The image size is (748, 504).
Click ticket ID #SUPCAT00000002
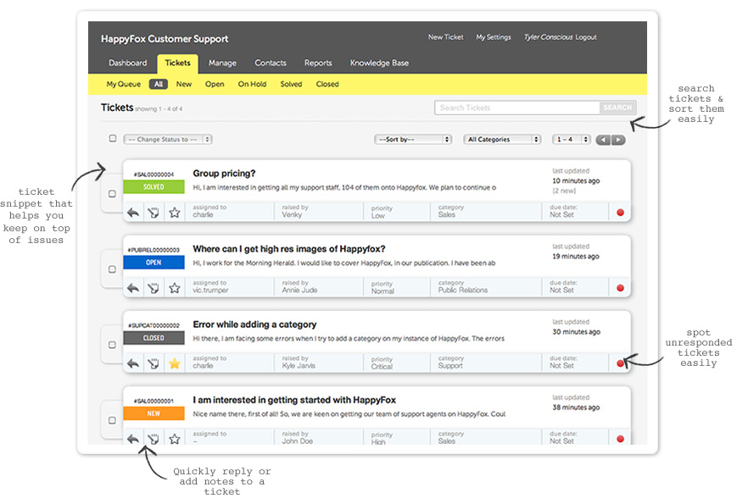pos(154,326)
